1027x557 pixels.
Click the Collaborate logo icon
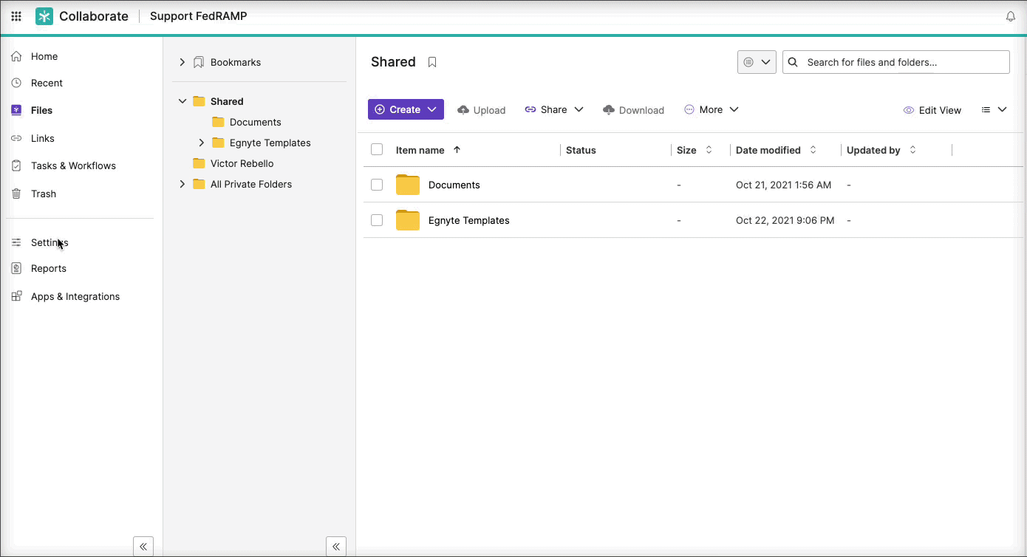(44, 16)
